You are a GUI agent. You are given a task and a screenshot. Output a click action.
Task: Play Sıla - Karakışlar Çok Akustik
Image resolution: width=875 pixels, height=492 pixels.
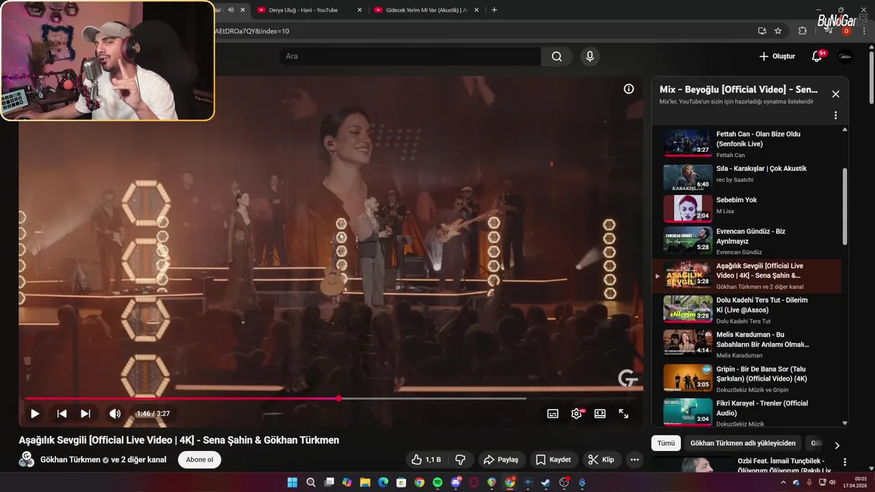746,177
